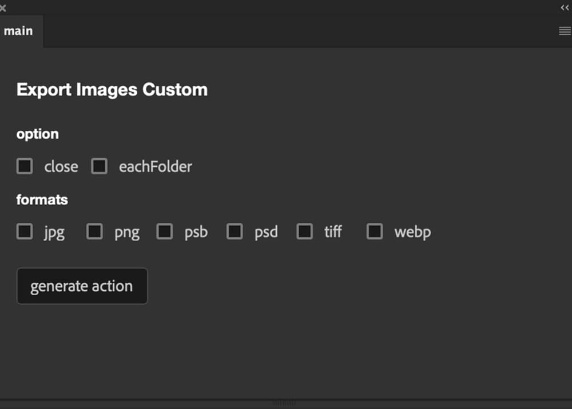This screenshot has width=572, height=409.
Task: Enable the close option checkbox
Action: [x=24, y=166]
